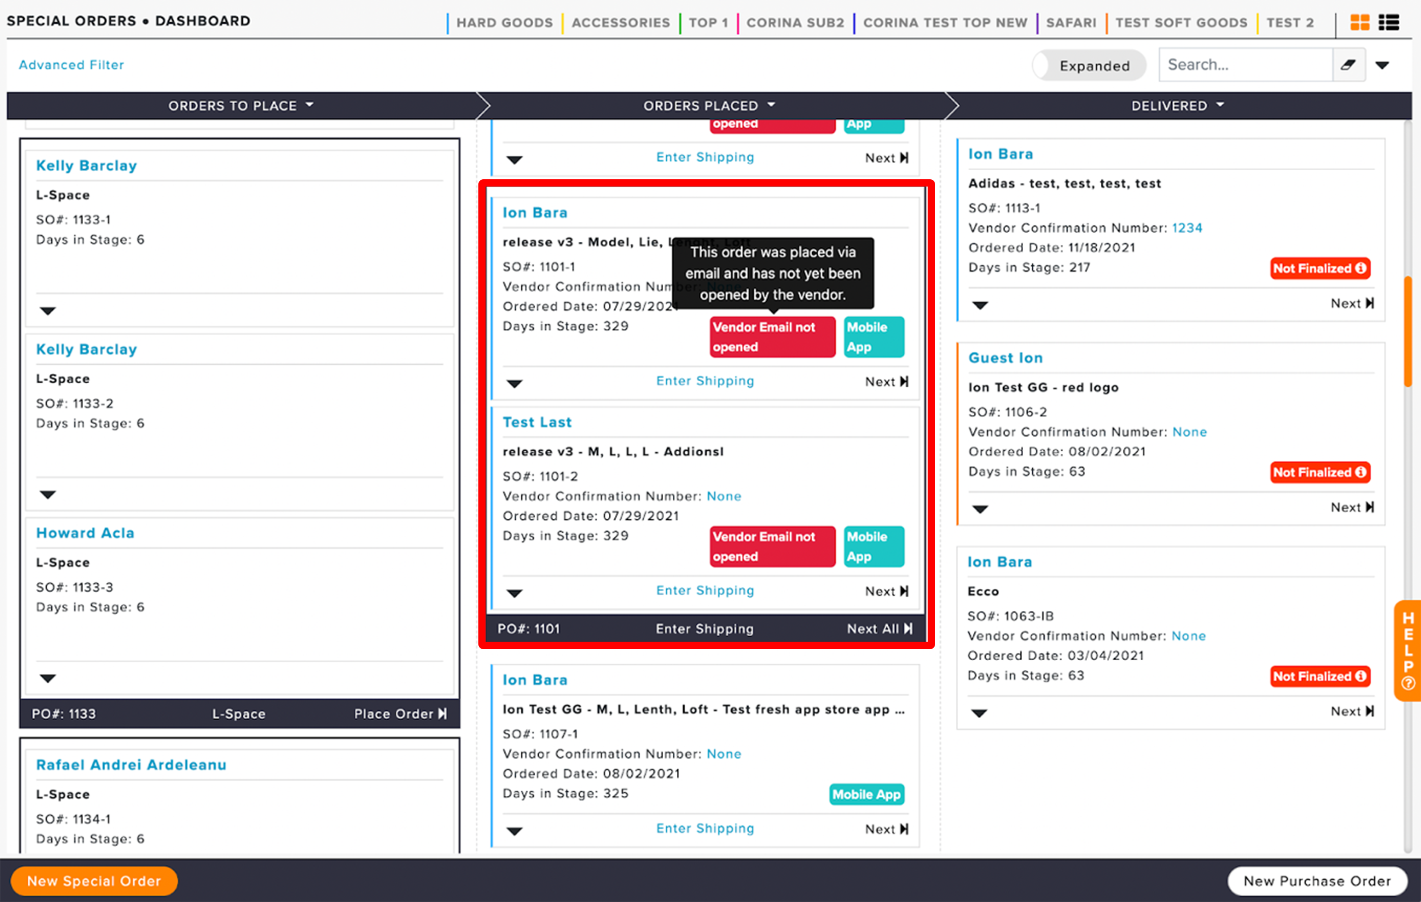Expand Ion Bara SO# 1101-1 card details
The height and width of the screenshot is (902, 1421).
coord(515,384)
